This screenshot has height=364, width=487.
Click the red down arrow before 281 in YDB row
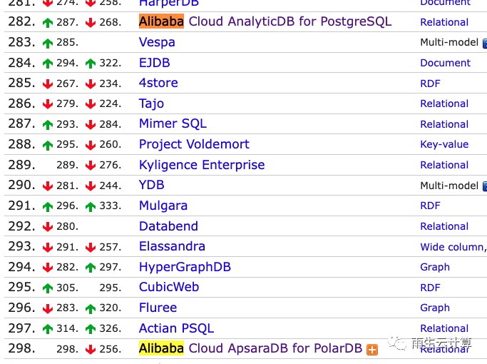48,186
